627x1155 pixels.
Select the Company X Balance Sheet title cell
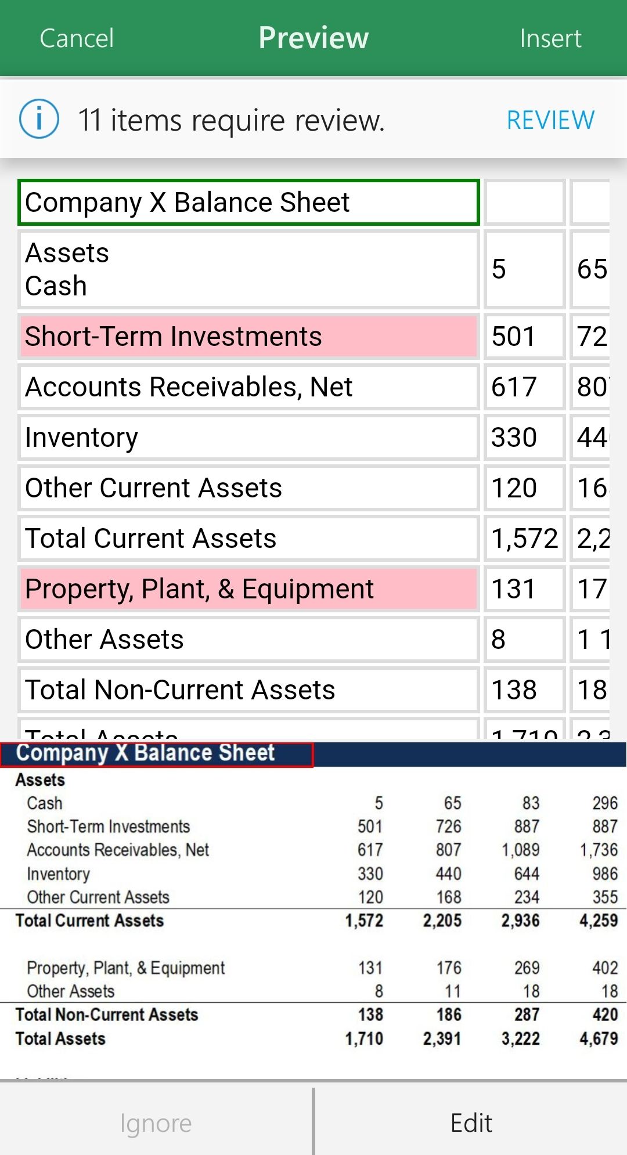click(x=248, y=203)
